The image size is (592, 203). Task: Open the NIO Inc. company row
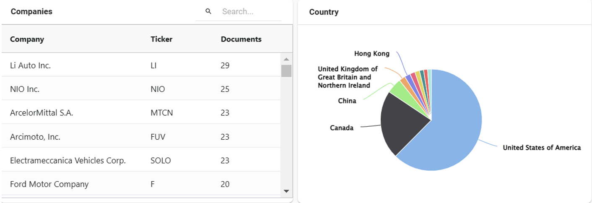coord(25,89)
